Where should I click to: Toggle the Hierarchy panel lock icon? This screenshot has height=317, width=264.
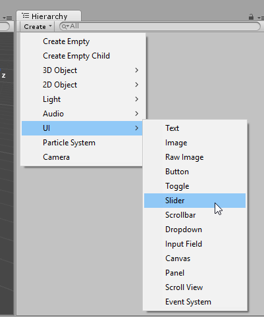coord(251,17)
